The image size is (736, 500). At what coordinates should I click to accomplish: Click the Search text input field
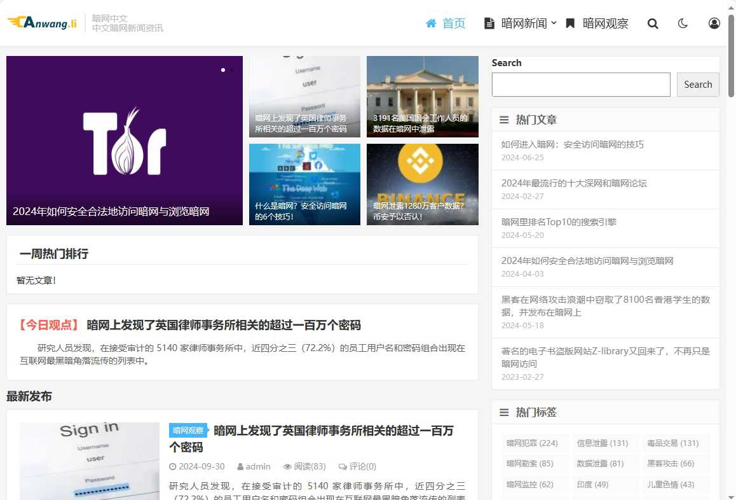click(581, 85)
